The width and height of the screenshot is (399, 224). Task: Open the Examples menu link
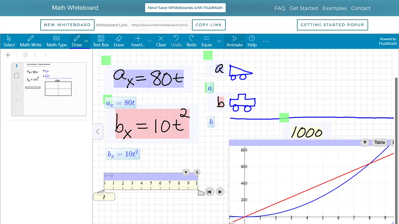[x=334, y=8]
